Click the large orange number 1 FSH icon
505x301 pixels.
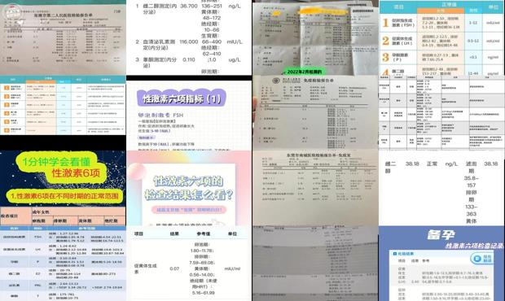click(385, 23)
